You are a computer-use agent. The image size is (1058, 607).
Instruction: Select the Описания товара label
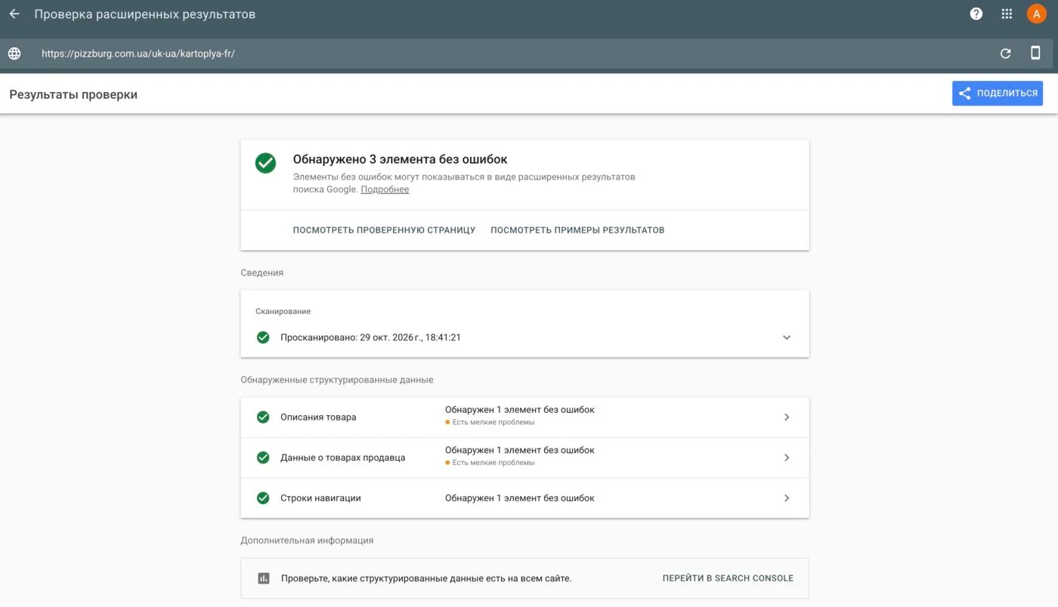click(318, 417)
